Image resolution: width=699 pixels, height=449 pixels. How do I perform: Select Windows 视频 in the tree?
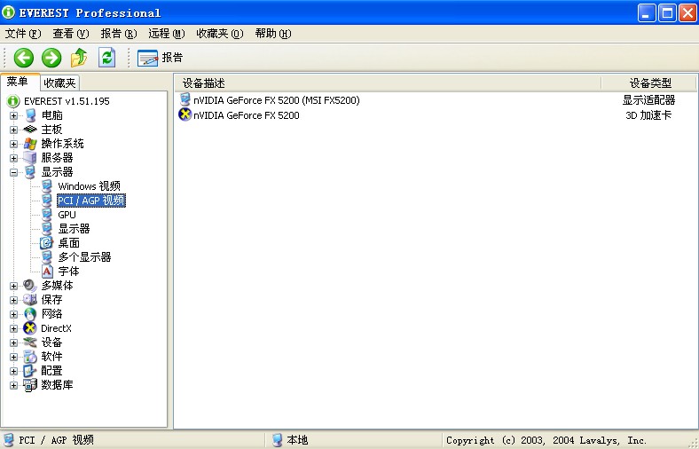(90, 186)
